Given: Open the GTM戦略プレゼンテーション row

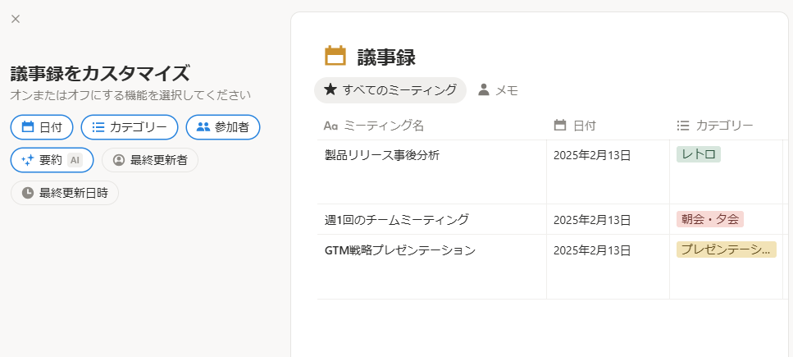Looking at the screenshot, I should tap(400, 250).
